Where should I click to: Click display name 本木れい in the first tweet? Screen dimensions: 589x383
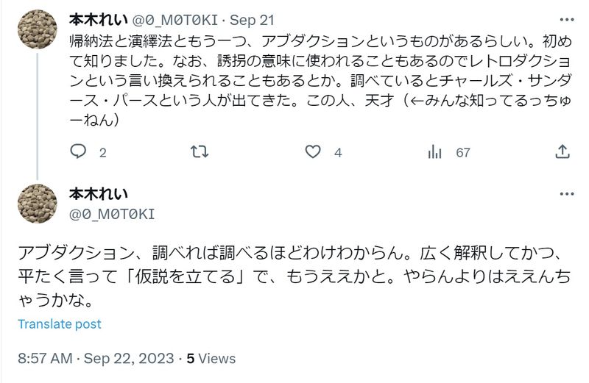click(99, 18)
